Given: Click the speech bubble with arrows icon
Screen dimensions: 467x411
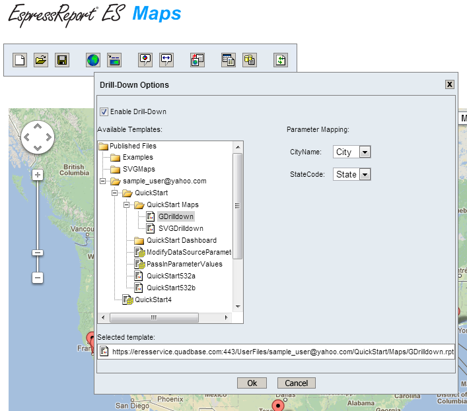Looking at the screenshot, I should [166, 60].
